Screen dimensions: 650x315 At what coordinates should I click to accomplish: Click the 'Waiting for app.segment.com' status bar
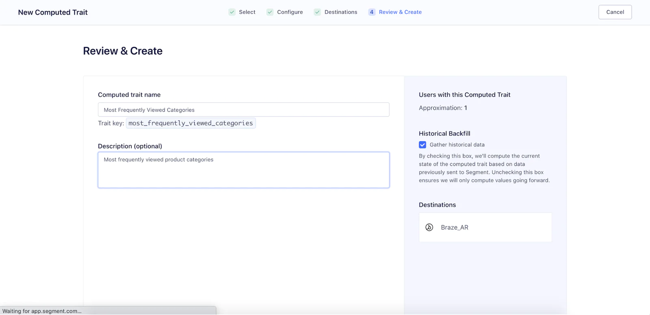click(42, 311)
